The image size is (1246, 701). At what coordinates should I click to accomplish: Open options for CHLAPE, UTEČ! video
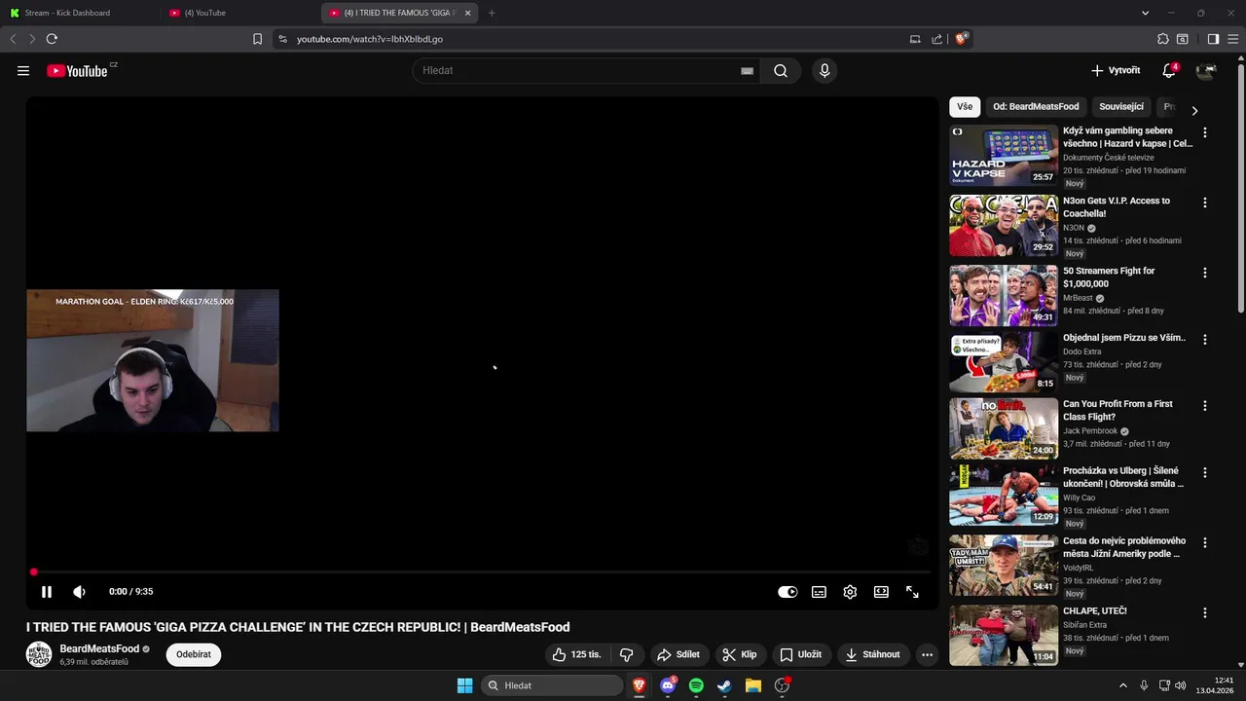1205,612
